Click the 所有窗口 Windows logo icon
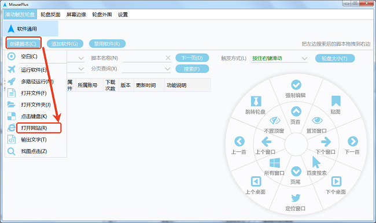 tap(275, 163)
